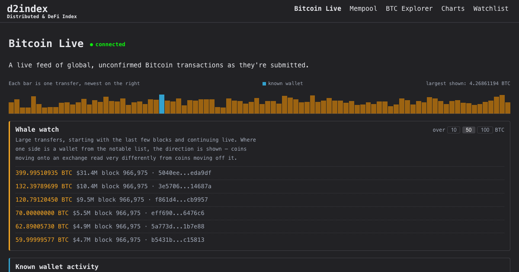The height and width of the screenshot is (272, 519).
Task: Click the $31.4M value
Action: click(87, 173)
